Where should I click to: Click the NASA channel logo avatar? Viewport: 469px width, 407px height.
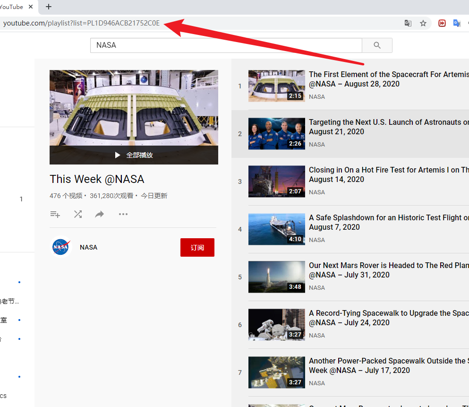tap(61, 247)
